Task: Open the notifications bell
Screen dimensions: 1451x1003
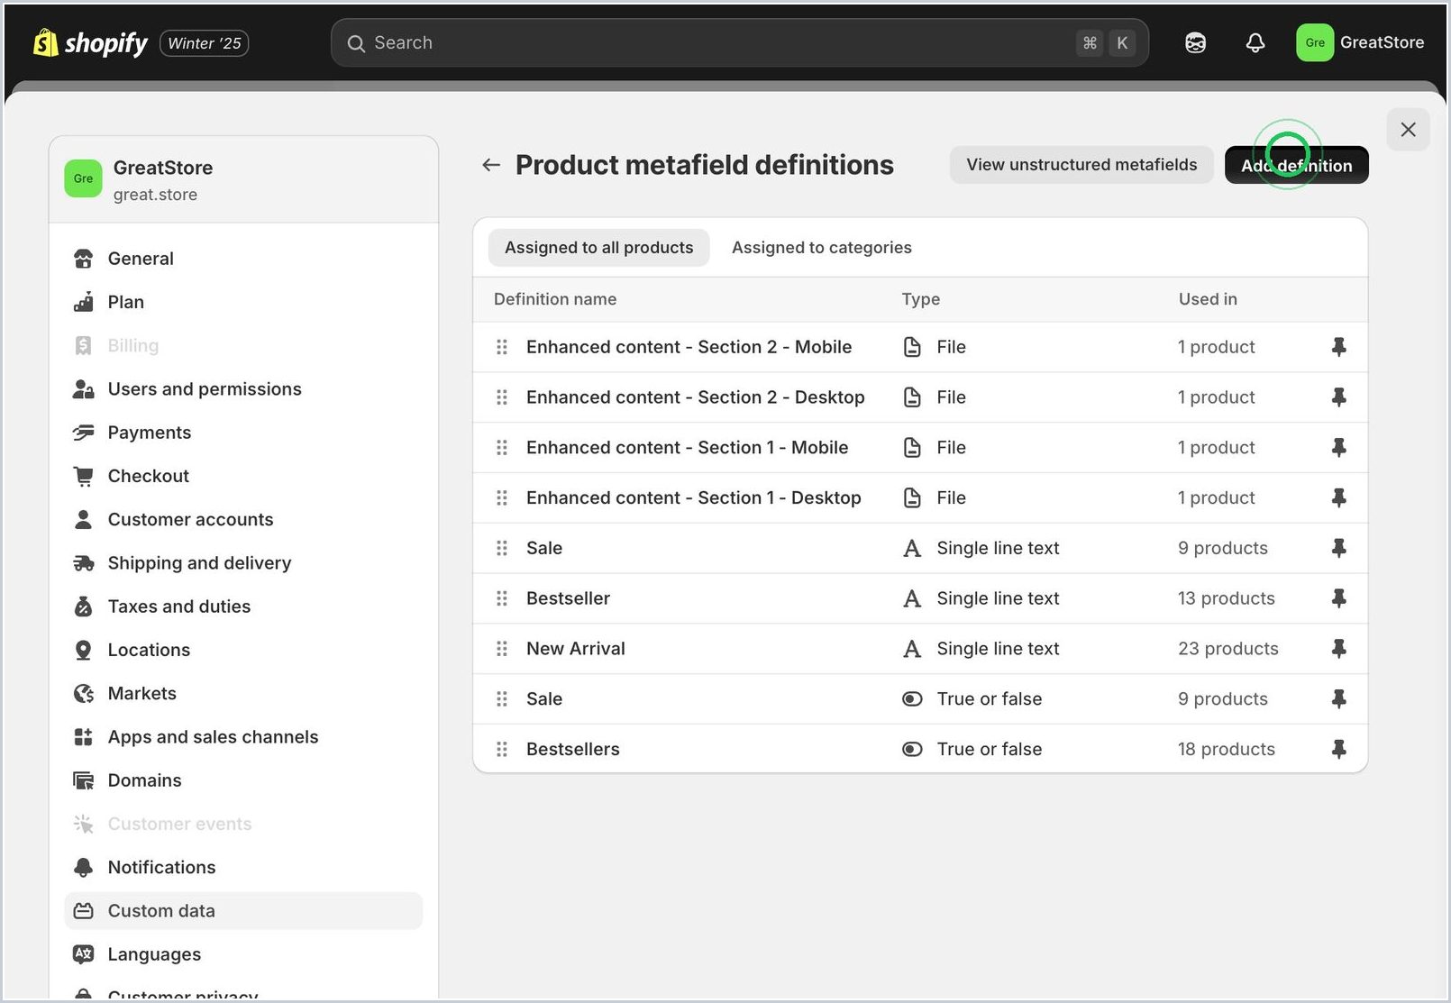Action: 1255,42
